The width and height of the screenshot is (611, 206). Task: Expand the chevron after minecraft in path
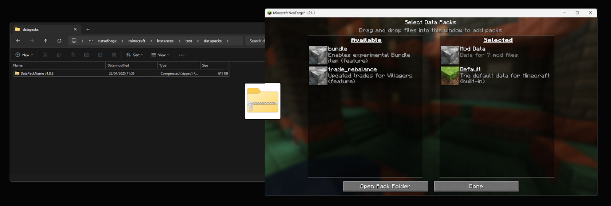point(151,41)
